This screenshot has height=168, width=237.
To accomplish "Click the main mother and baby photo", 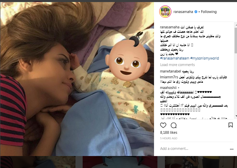I will [x=77, y=79].
